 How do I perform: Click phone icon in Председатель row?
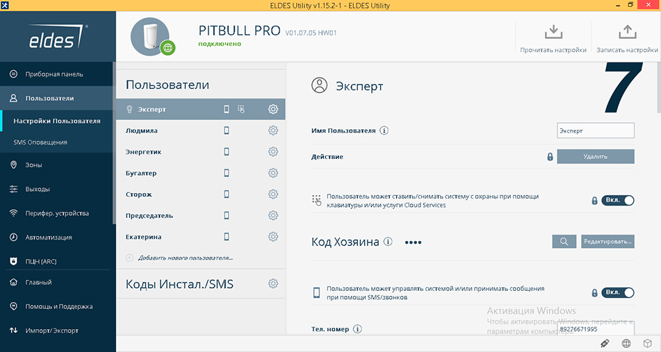[x=227, y=216]
